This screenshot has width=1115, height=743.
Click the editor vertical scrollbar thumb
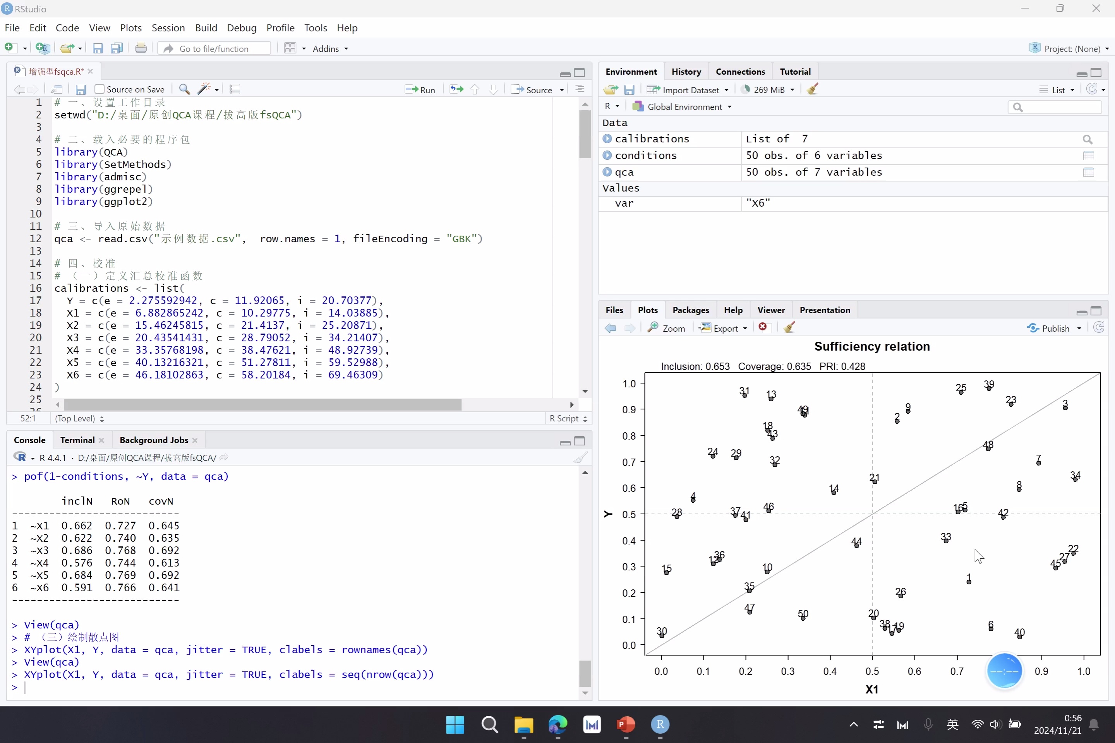tap(585, 134)
